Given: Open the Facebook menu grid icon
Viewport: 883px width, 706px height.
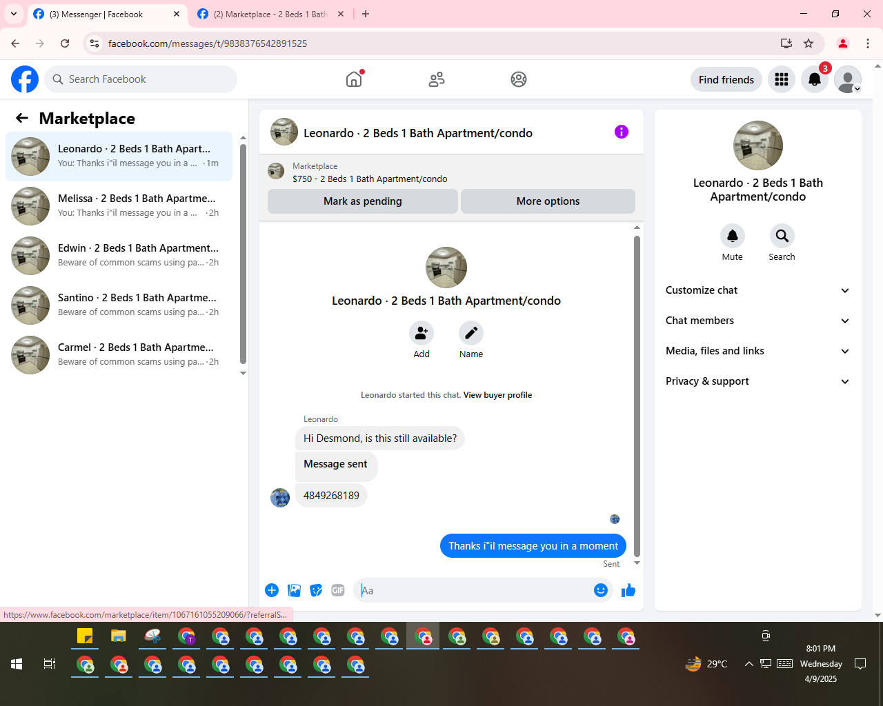Looking at the screenshot, I should point(782,79).
